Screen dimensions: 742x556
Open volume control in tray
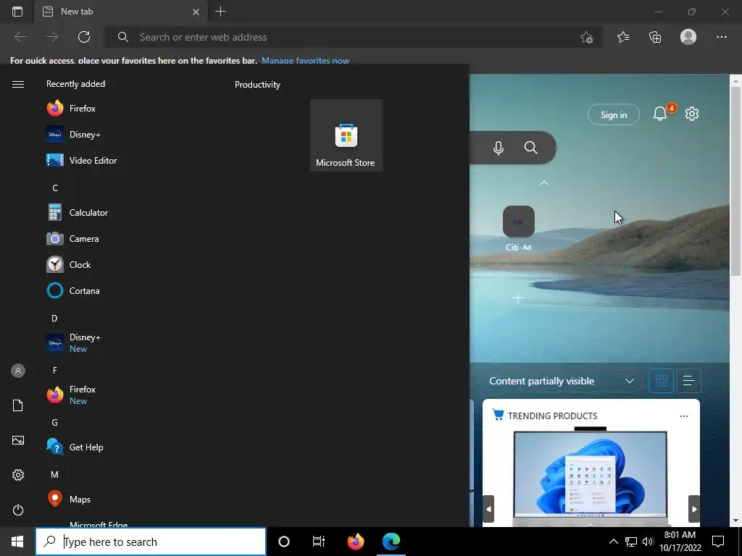pos(648,542)
